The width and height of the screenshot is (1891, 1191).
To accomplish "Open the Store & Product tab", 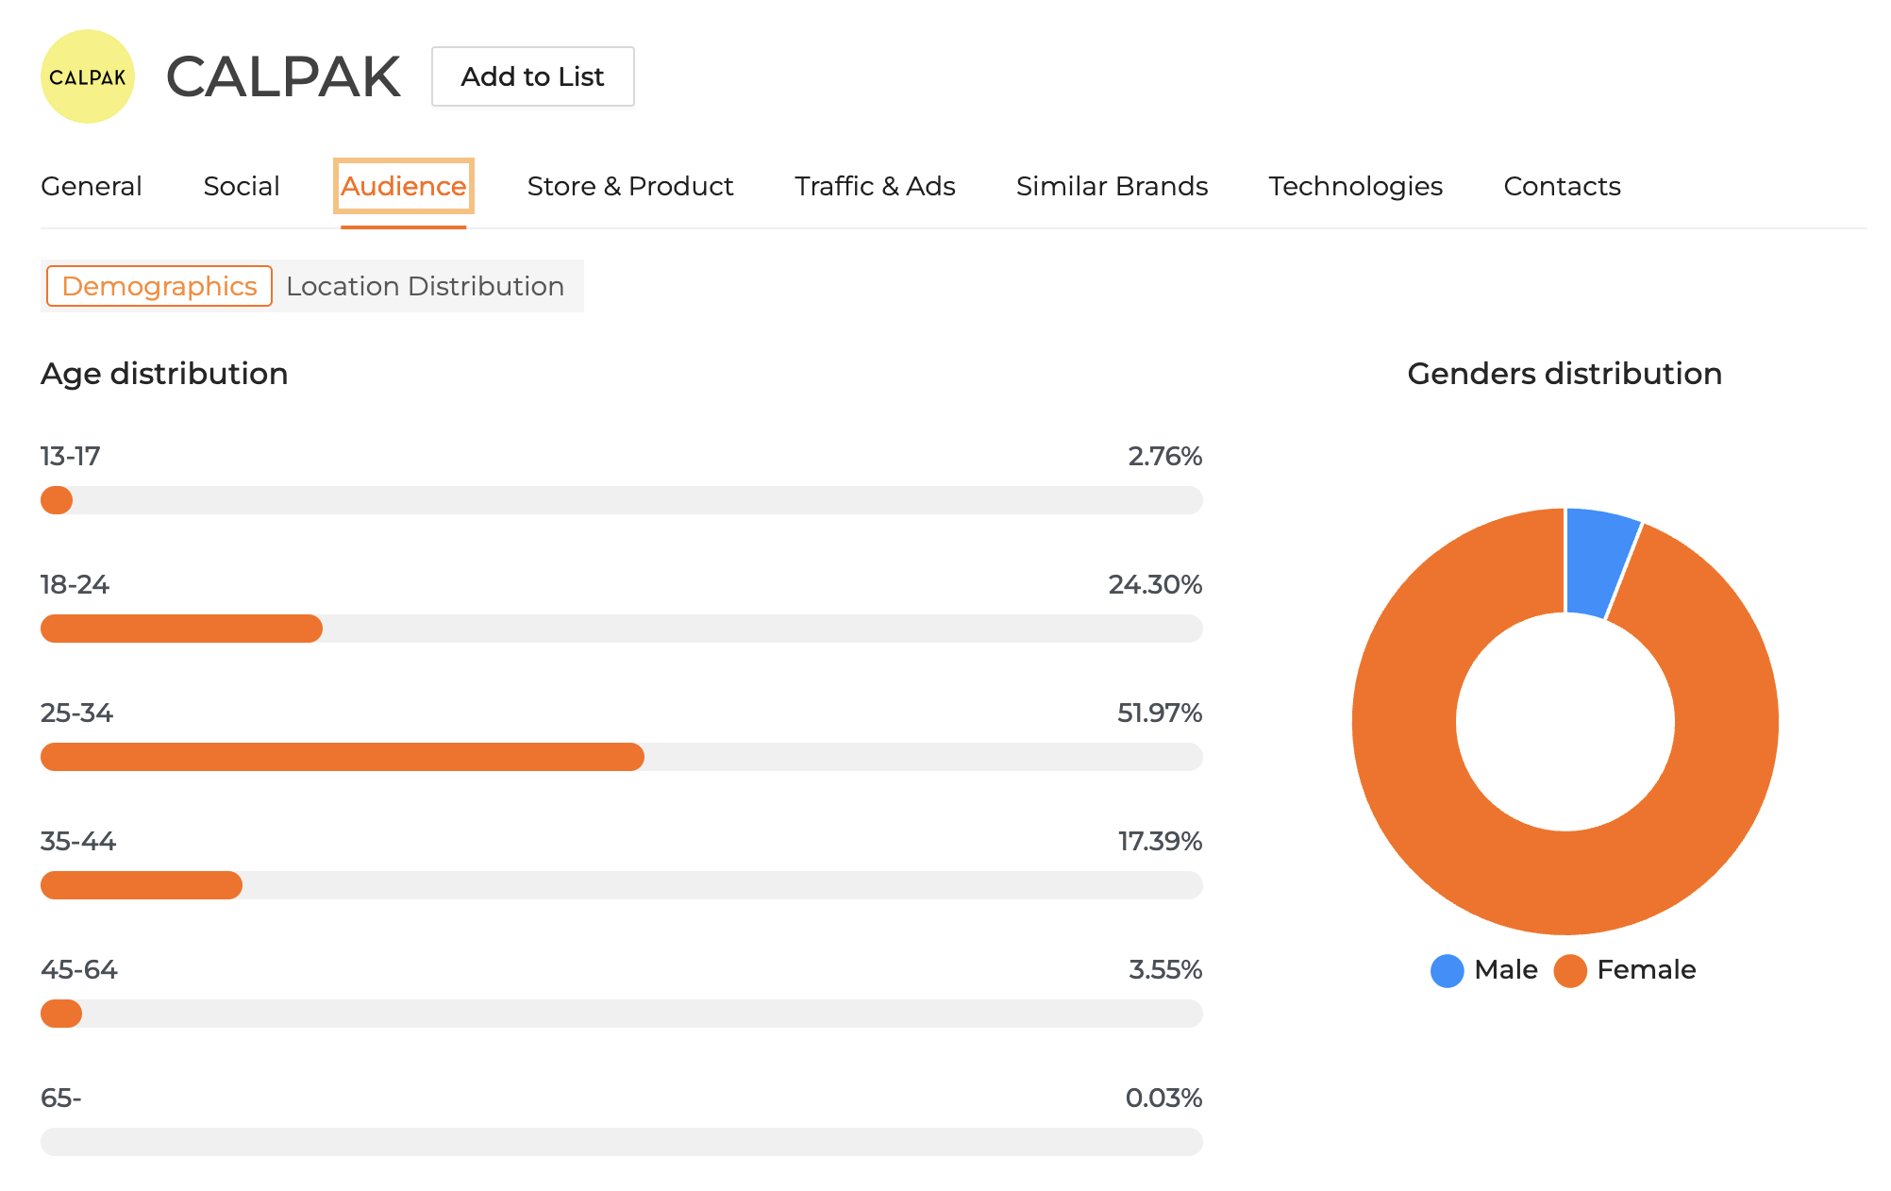I will 629,186.
